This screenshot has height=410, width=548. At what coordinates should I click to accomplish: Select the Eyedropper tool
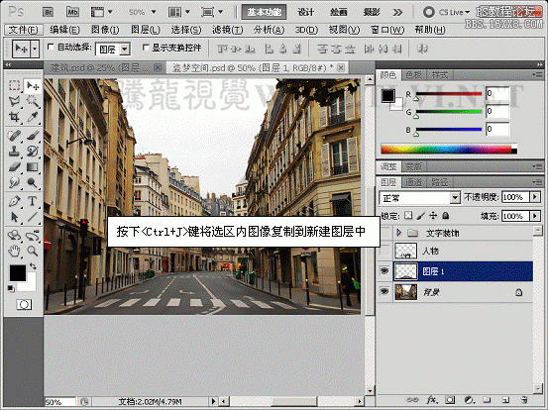coord(32,117)
